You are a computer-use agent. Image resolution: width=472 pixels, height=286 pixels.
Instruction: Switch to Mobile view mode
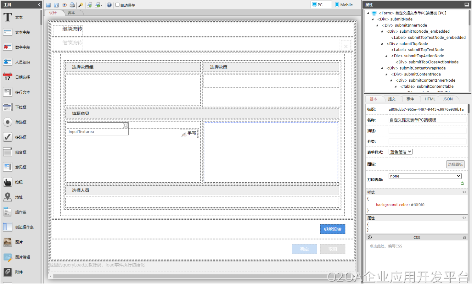(344, 5)
